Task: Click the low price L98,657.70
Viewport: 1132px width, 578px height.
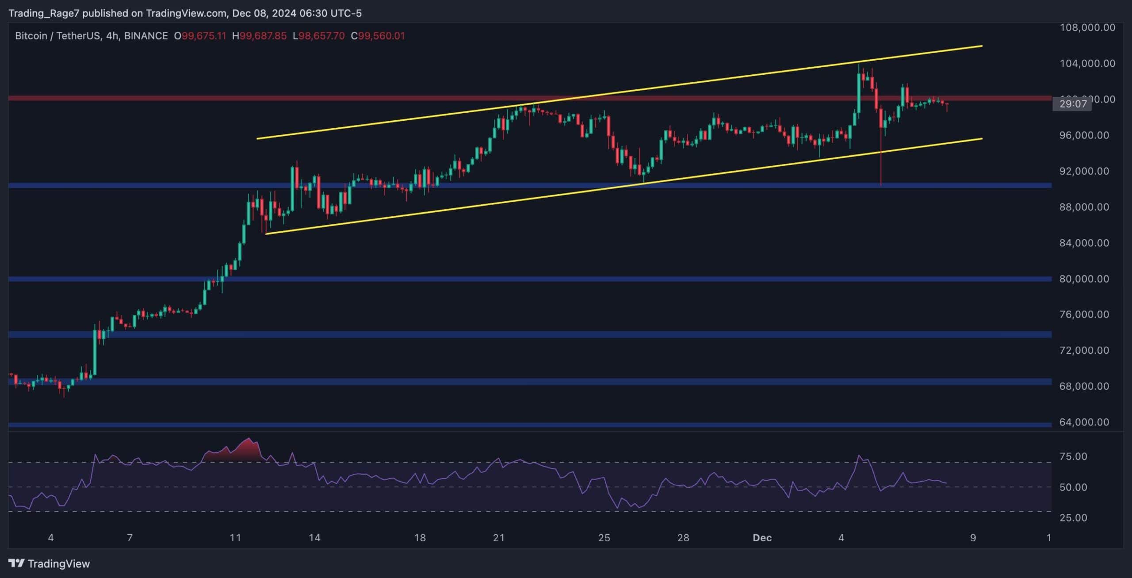Action: pyautogui.click(x=318, y=36)
